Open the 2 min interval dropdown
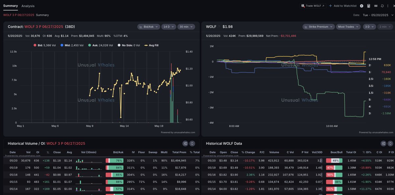The width and height of the screenshot is (395, 195). [x=384, y=27]
